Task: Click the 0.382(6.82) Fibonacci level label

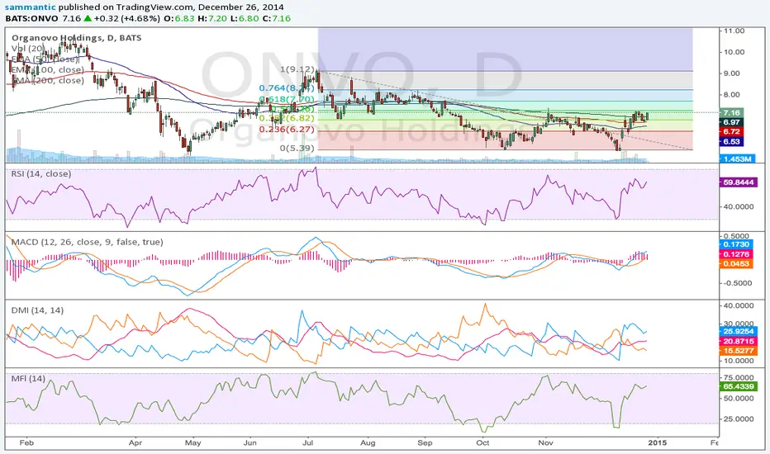Action: 287,118
